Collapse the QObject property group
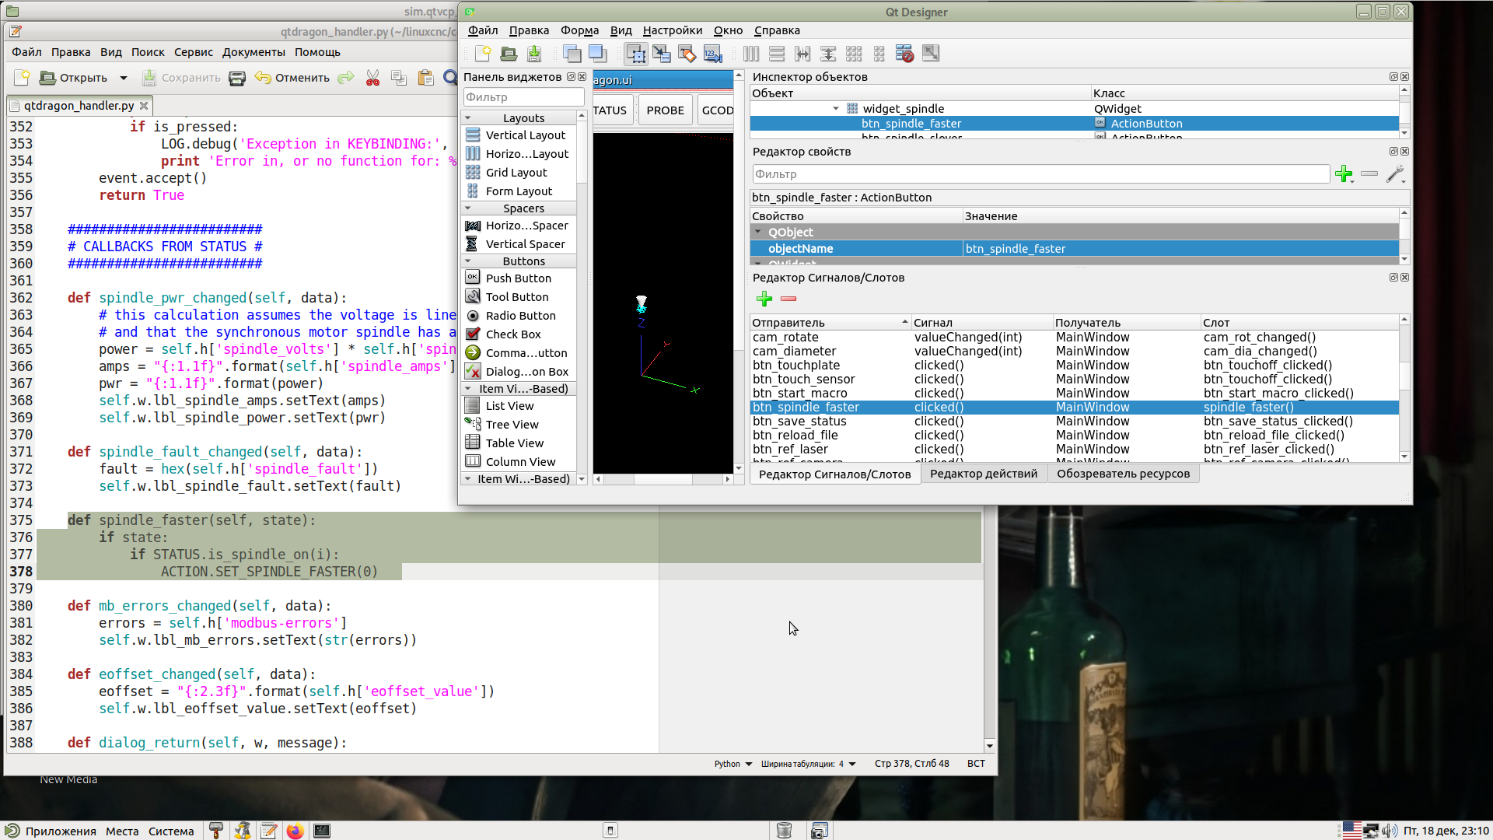The image size is (1493, 840). point(758,233)
